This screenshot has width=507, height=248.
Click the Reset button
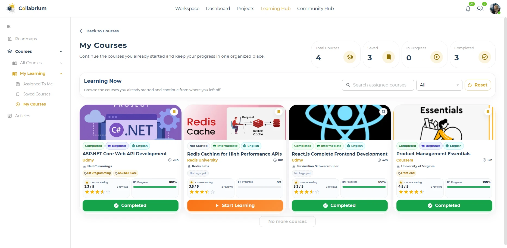pyautogui.click(x=478, y=85)
